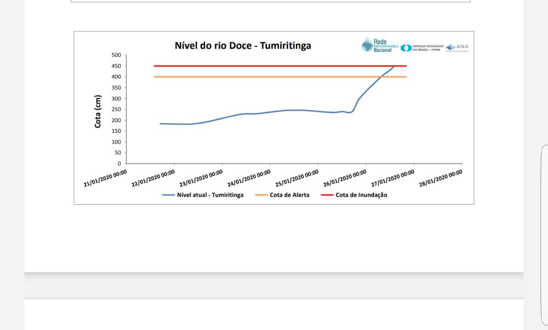Select the 'Nível atual - Tumiritinga' legend label
Viewport: 548px width, 330px height.
point(210,195)
